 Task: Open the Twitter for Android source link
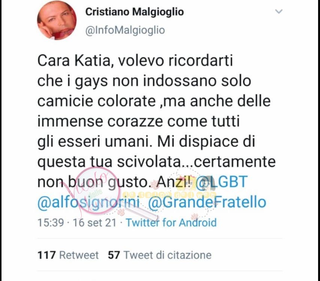pos(171,222)
